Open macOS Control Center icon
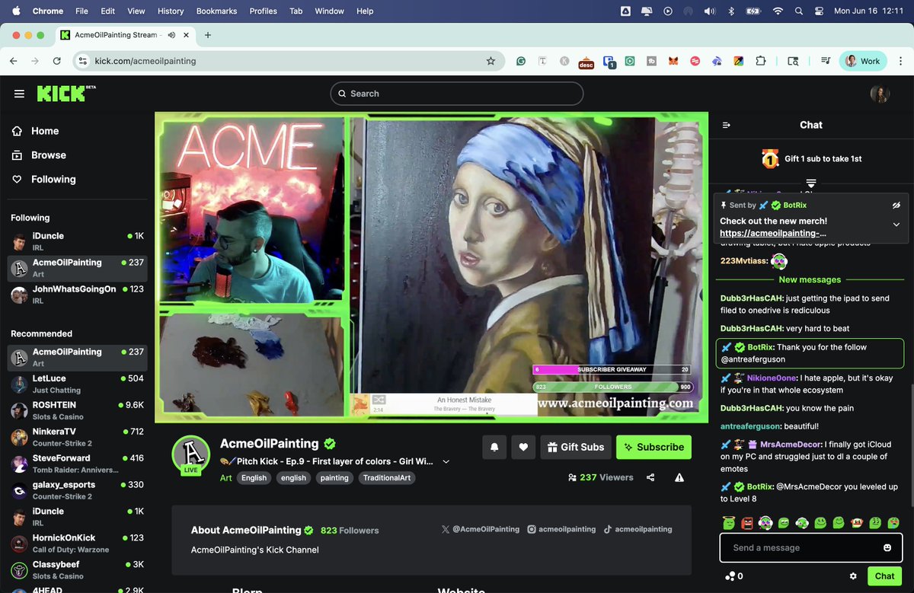 820,11
